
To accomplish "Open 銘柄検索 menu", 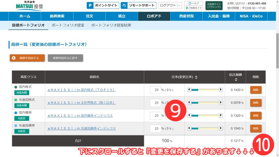I will pos(57,16).
